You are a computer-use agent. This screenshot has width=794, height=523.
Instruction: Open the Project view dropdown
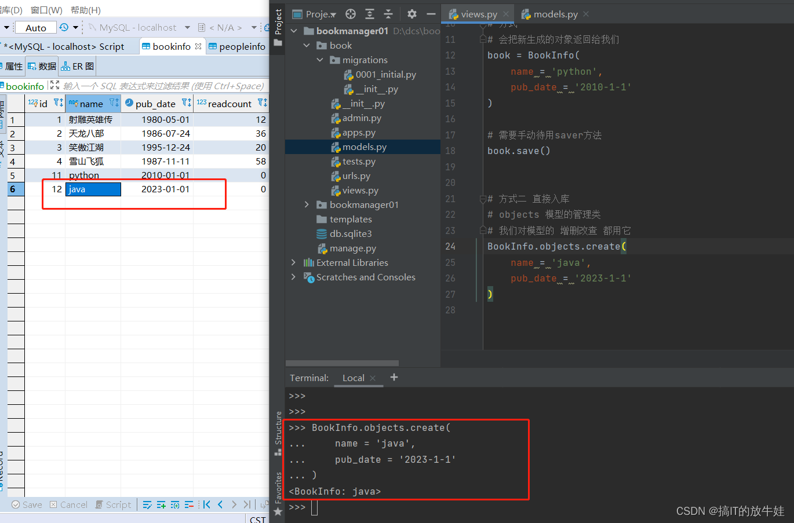click(315, 14)
